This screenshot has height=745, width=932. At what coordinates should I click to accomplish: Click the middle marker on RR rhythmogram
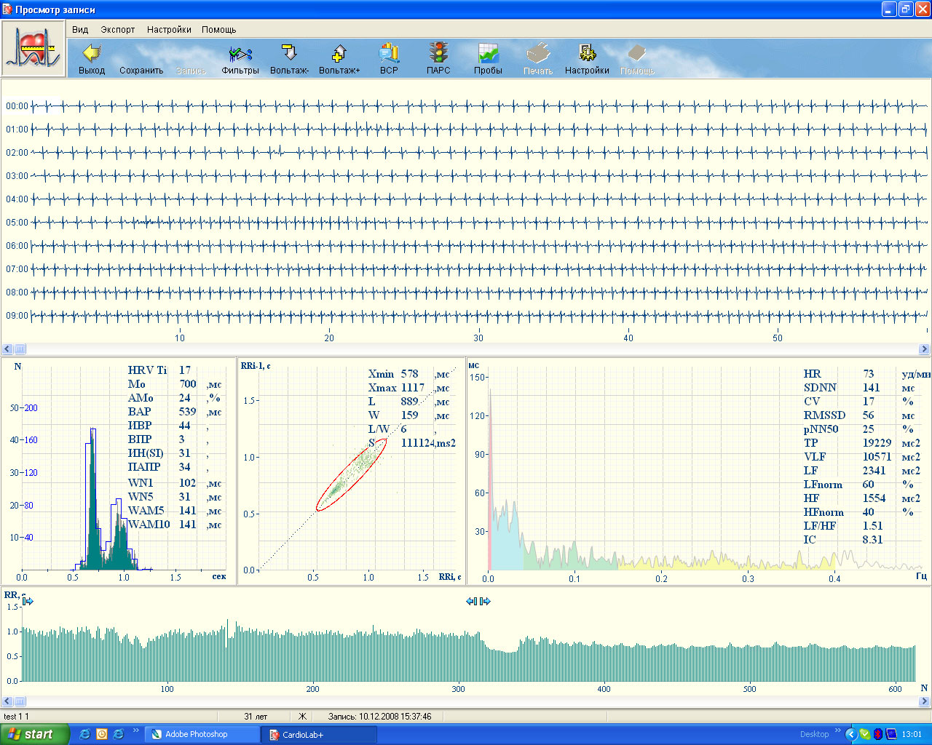[478, 601]
